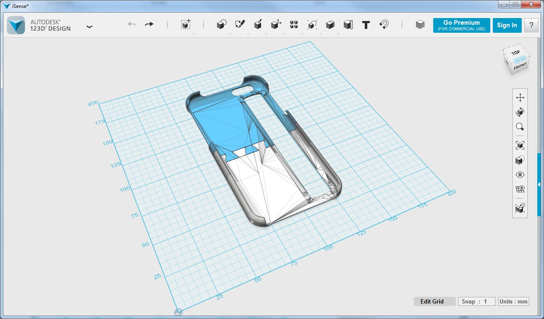
Task: Open the Help question mark button
Action: coord(531,25)
